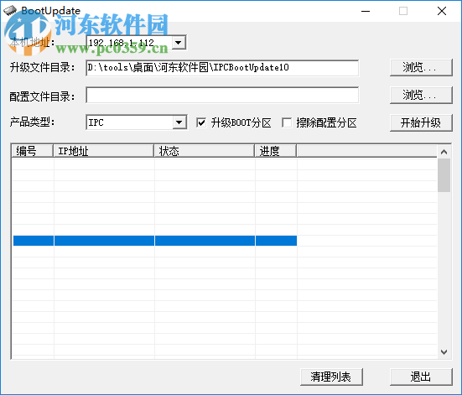
Task: Click the vertical scrollbar thumb
Action: point(444,175)
